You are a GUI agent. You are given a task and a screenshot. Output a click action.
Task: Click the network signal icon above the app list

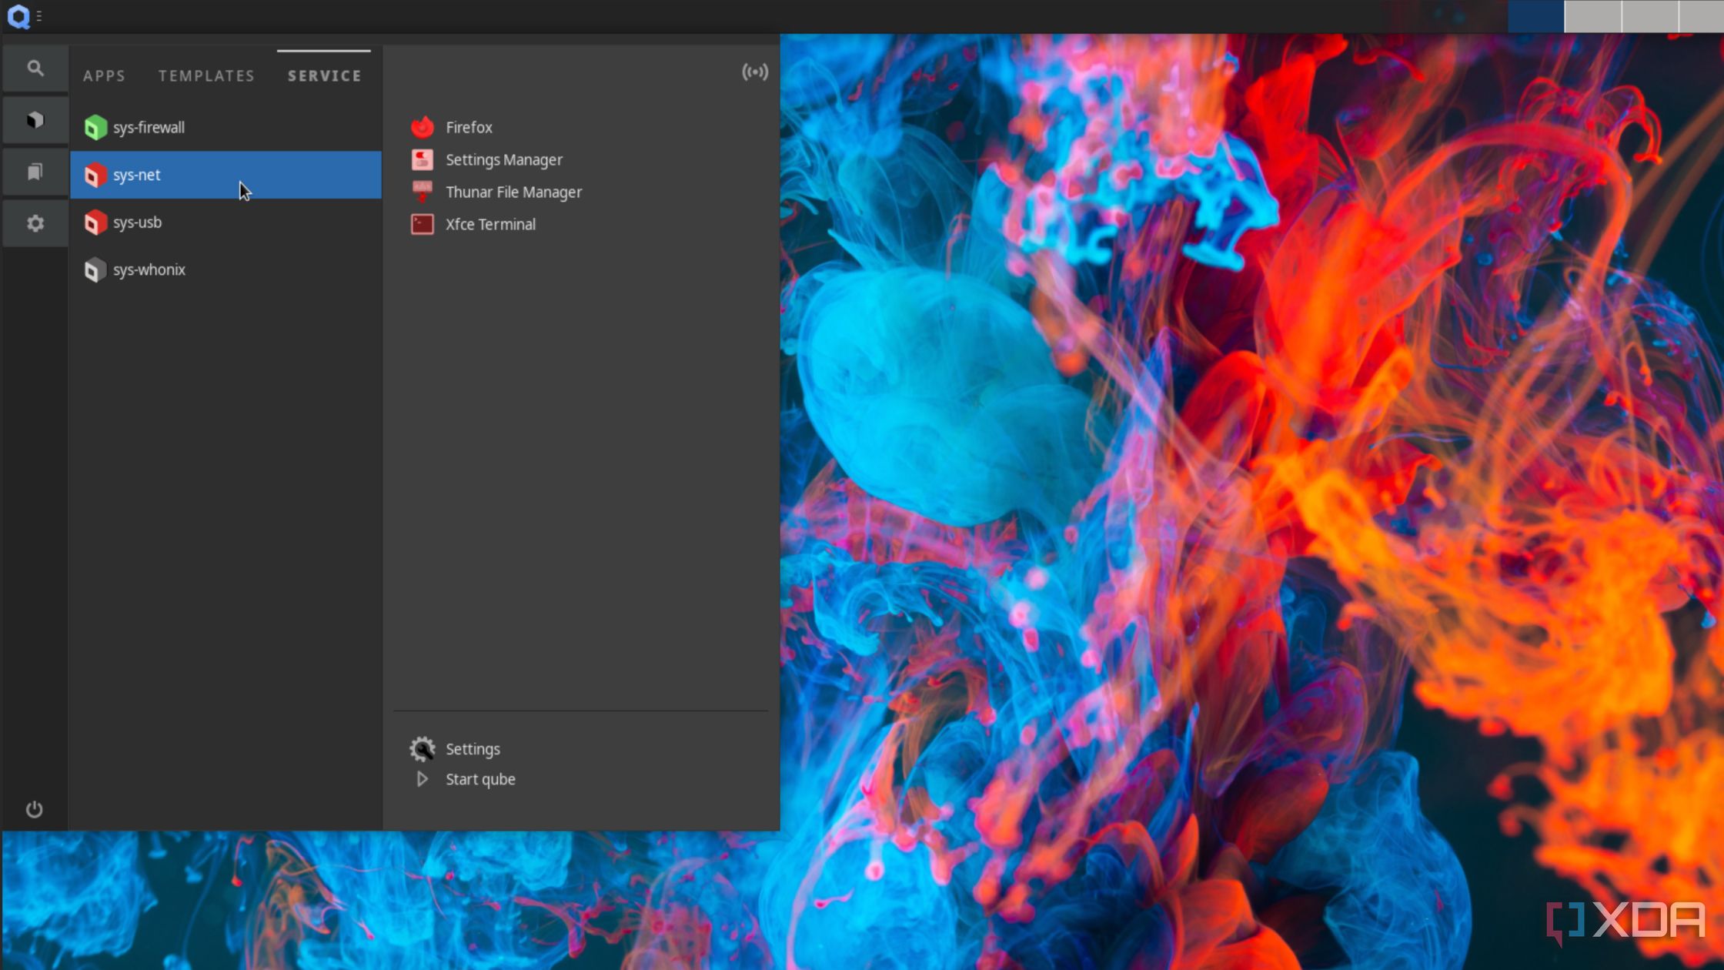(755, 72)
